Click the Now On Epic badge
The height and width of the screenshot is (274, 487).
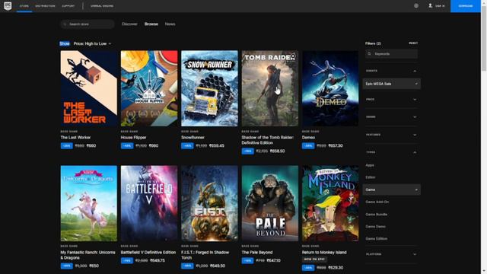click(x=314, y=259)
